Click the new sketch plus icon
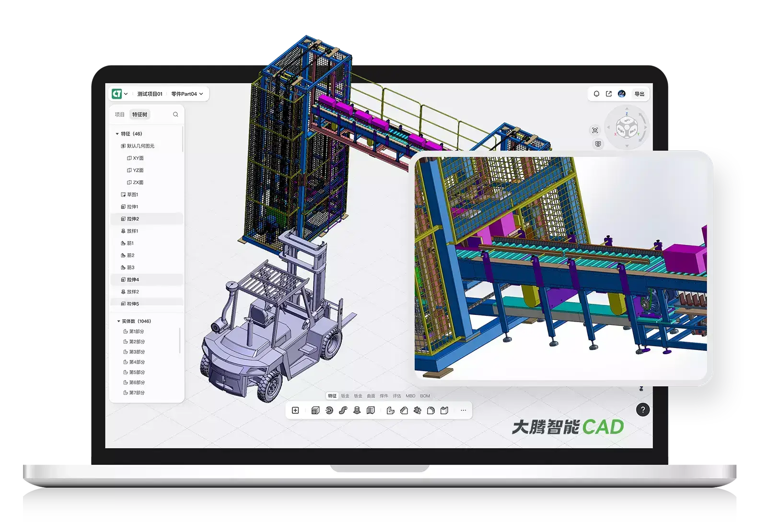The image size is (767, 522). coord(295,410)
